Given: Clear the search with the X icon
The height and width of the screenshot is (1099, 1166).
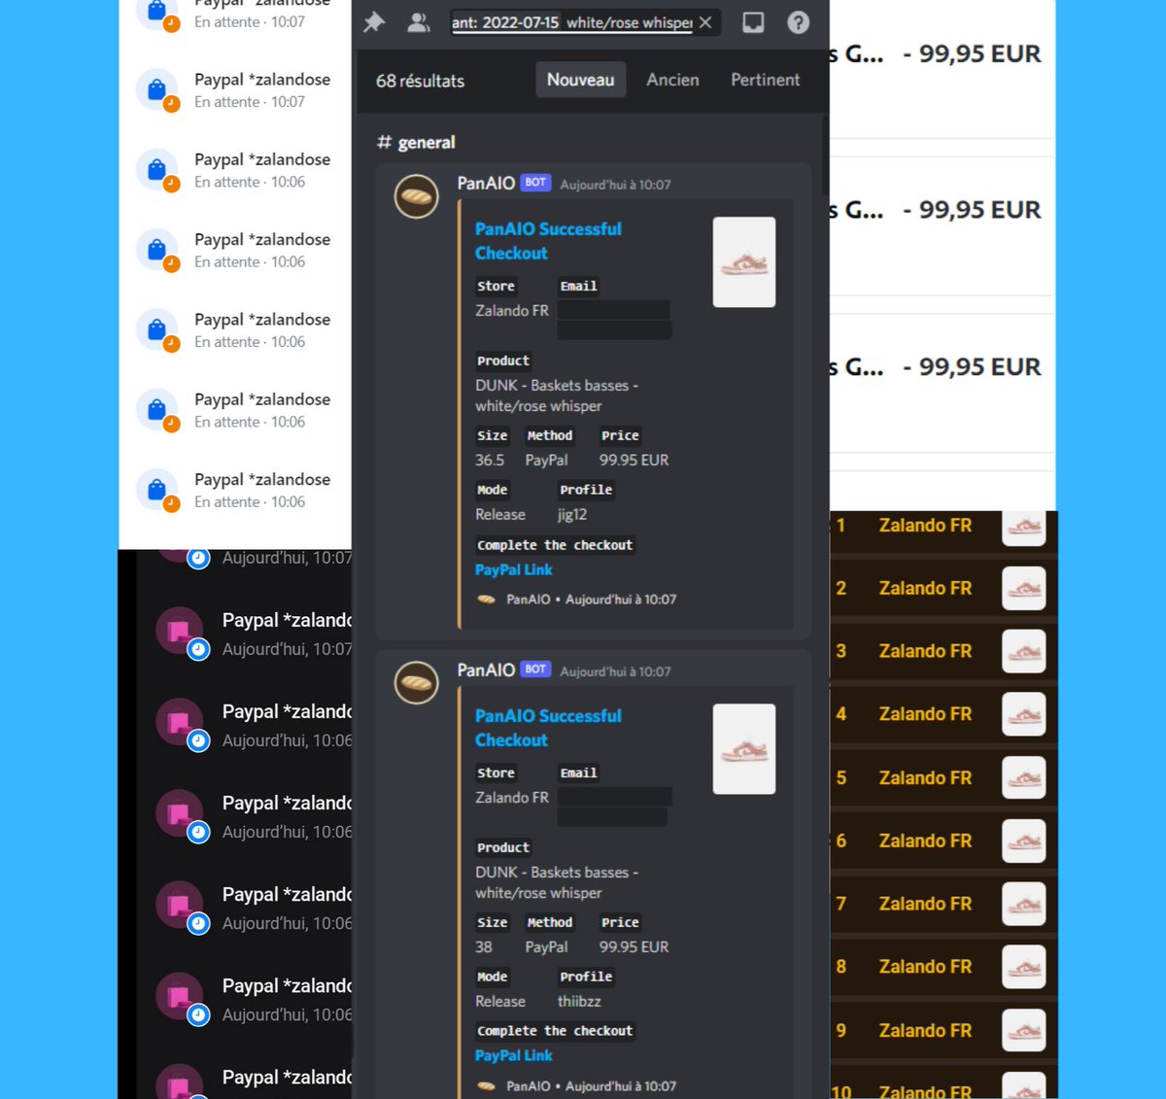Looking at the screenshot, I should click(705, 22).
